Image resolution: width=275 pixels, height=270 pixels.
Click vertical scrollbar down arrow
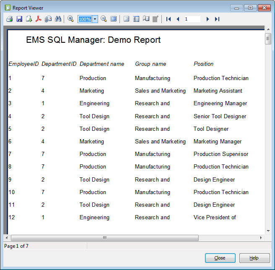coord(268,231)
